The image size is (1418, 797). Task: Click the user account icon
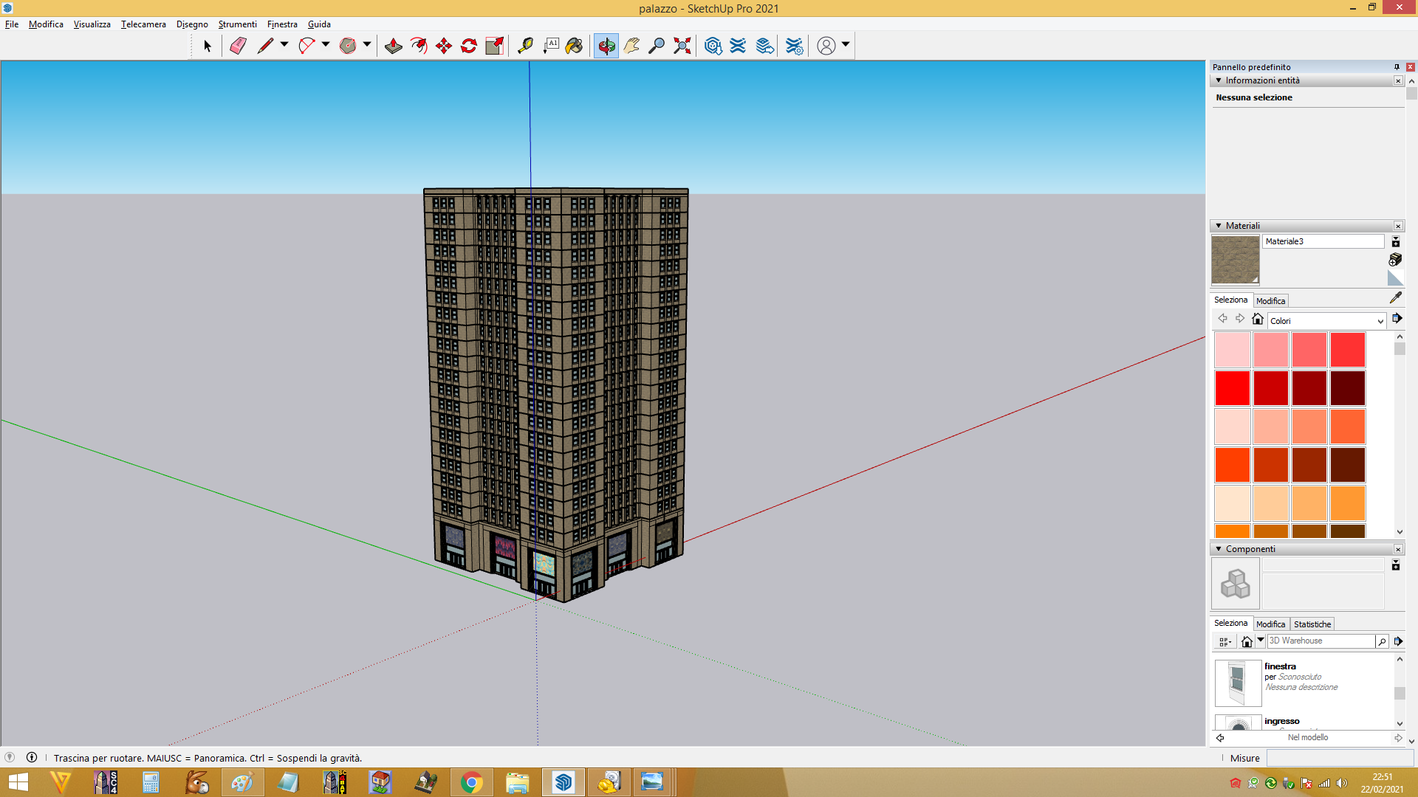click(826, 46)
